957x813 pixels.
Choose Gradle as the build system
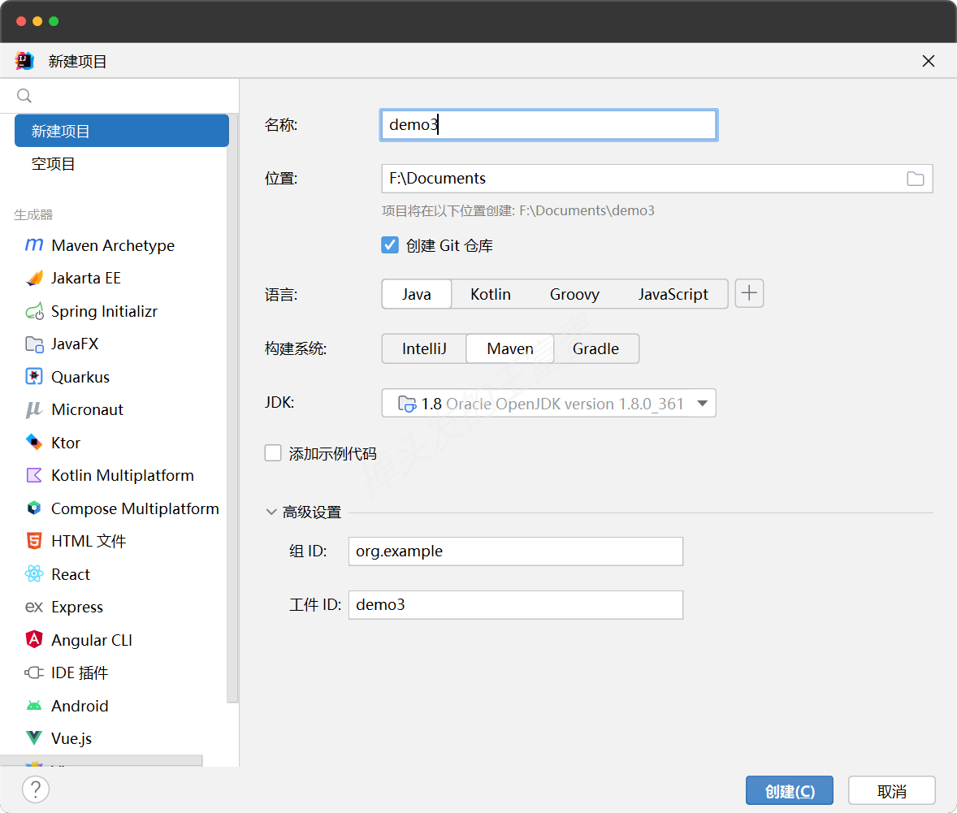[x=595, y=348]
